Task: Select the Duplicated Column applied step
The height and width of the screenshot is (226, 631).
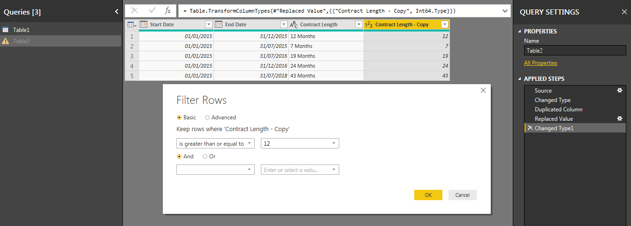Action: [x=575, y=109]
